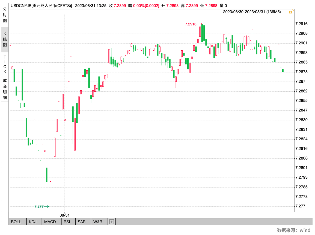The width and height of the screenshot is (315, 235).
Task: Click the green 7.277 low price marker
Action: click(39, 207)
